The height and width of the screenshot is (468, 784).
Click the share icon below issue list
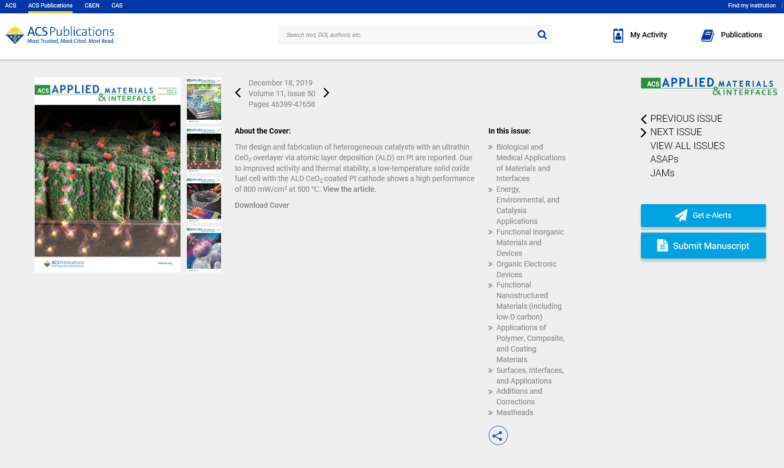[498, 436]
